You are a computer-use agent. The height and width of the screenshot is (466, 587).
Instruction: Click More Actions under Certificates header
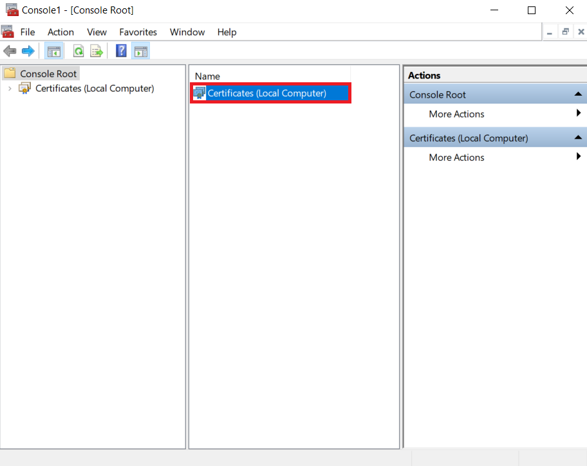pos(456,157)
